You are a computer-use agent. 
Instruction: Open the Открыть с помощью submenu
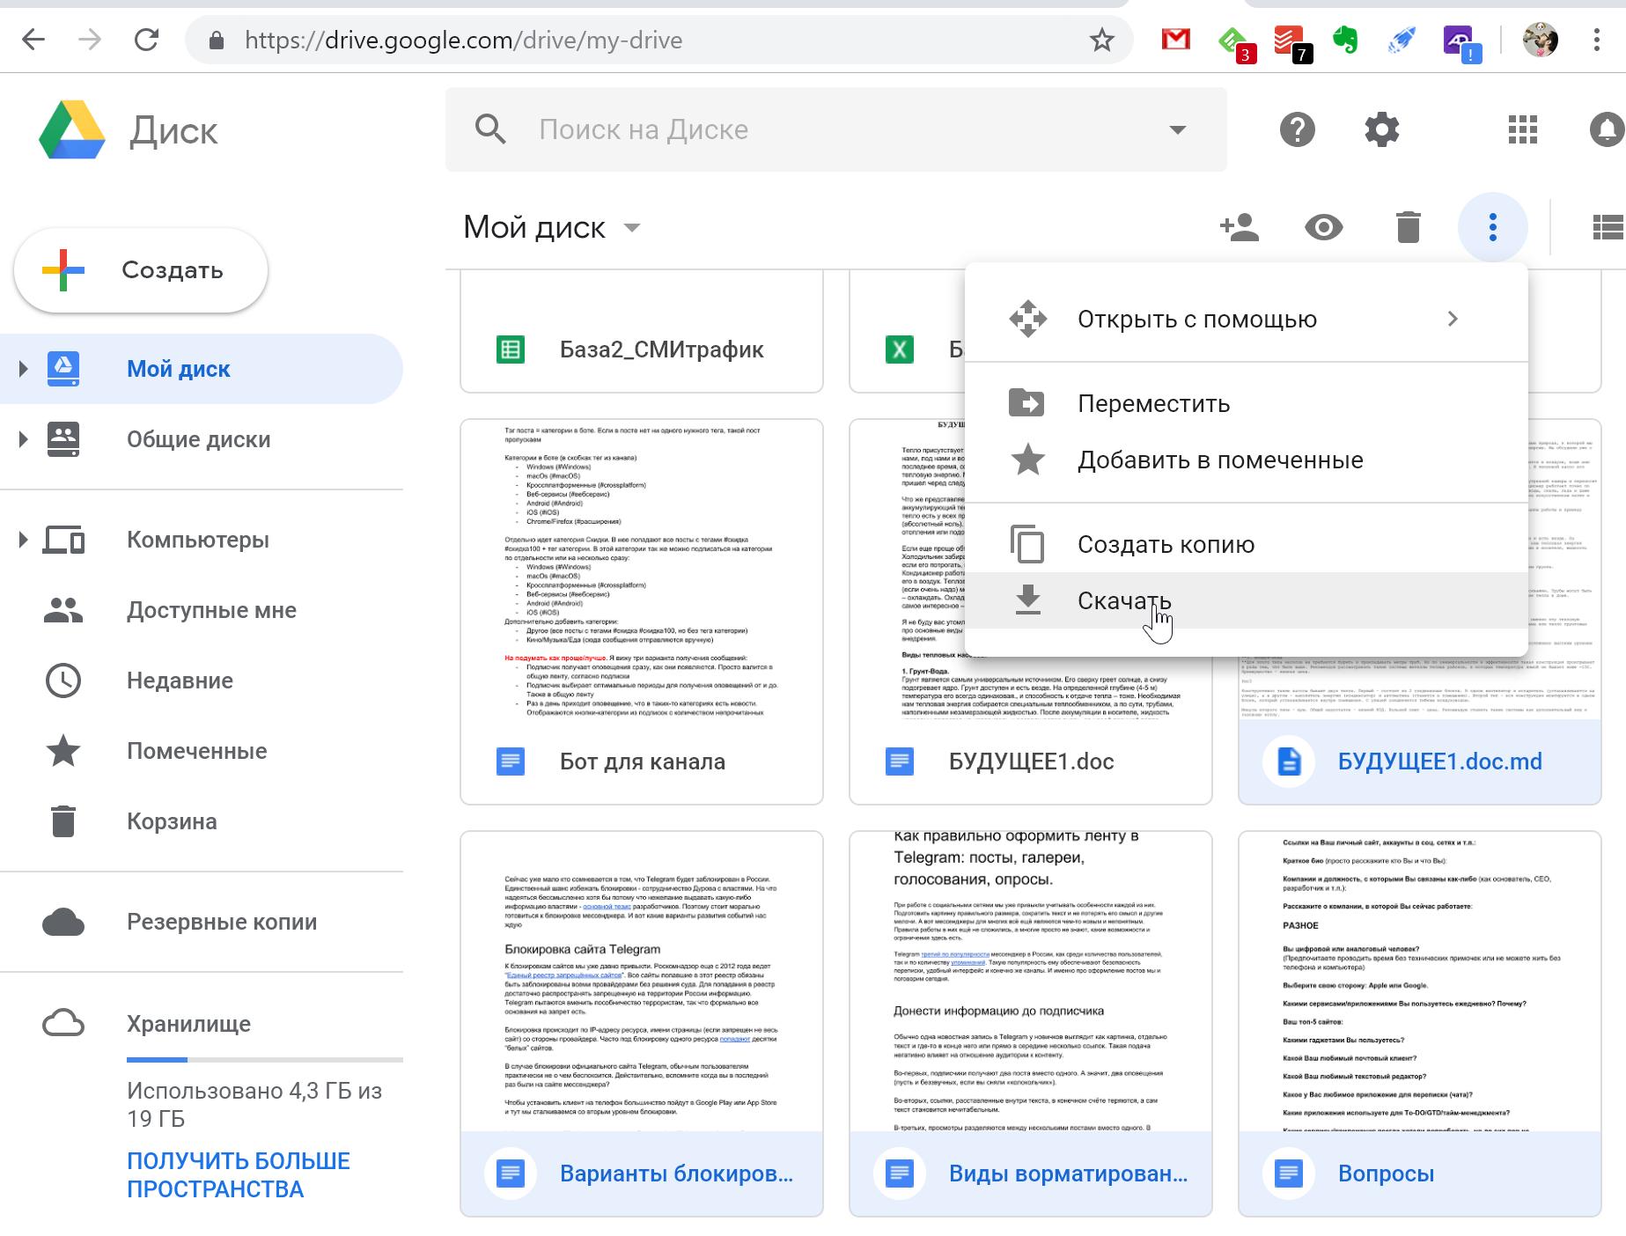coord(1246,319)
